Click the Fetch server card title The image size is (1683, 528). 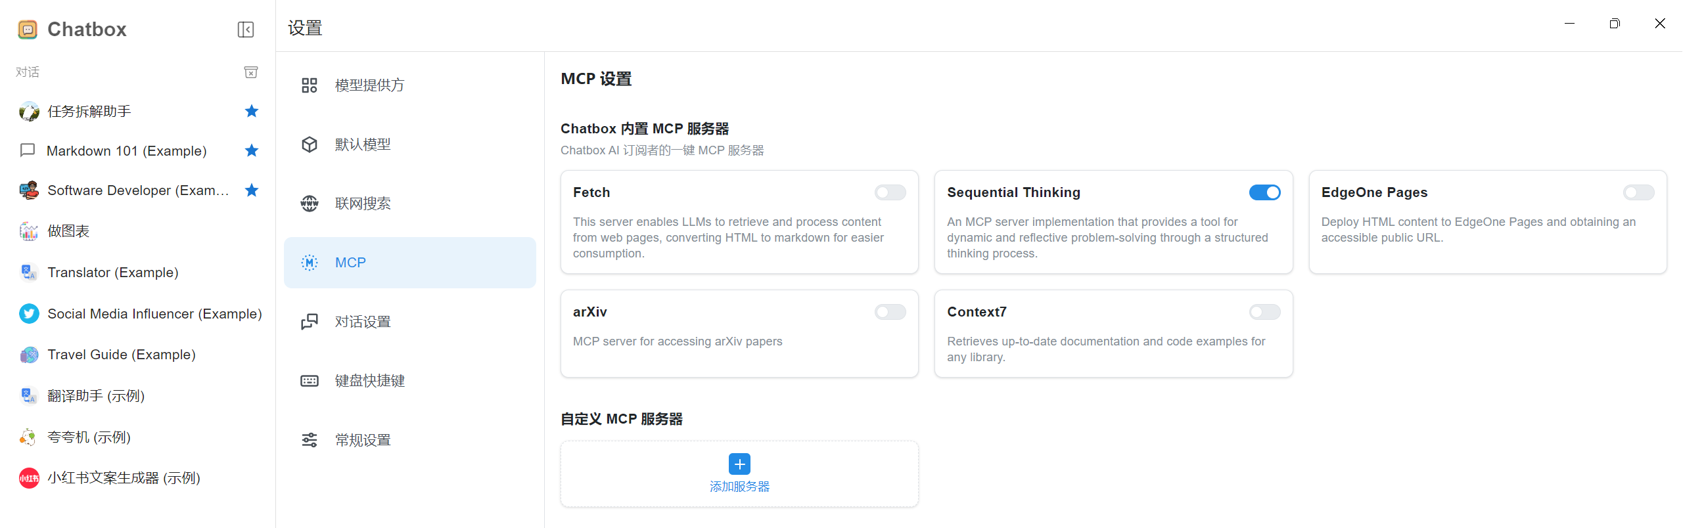point(591,192)
